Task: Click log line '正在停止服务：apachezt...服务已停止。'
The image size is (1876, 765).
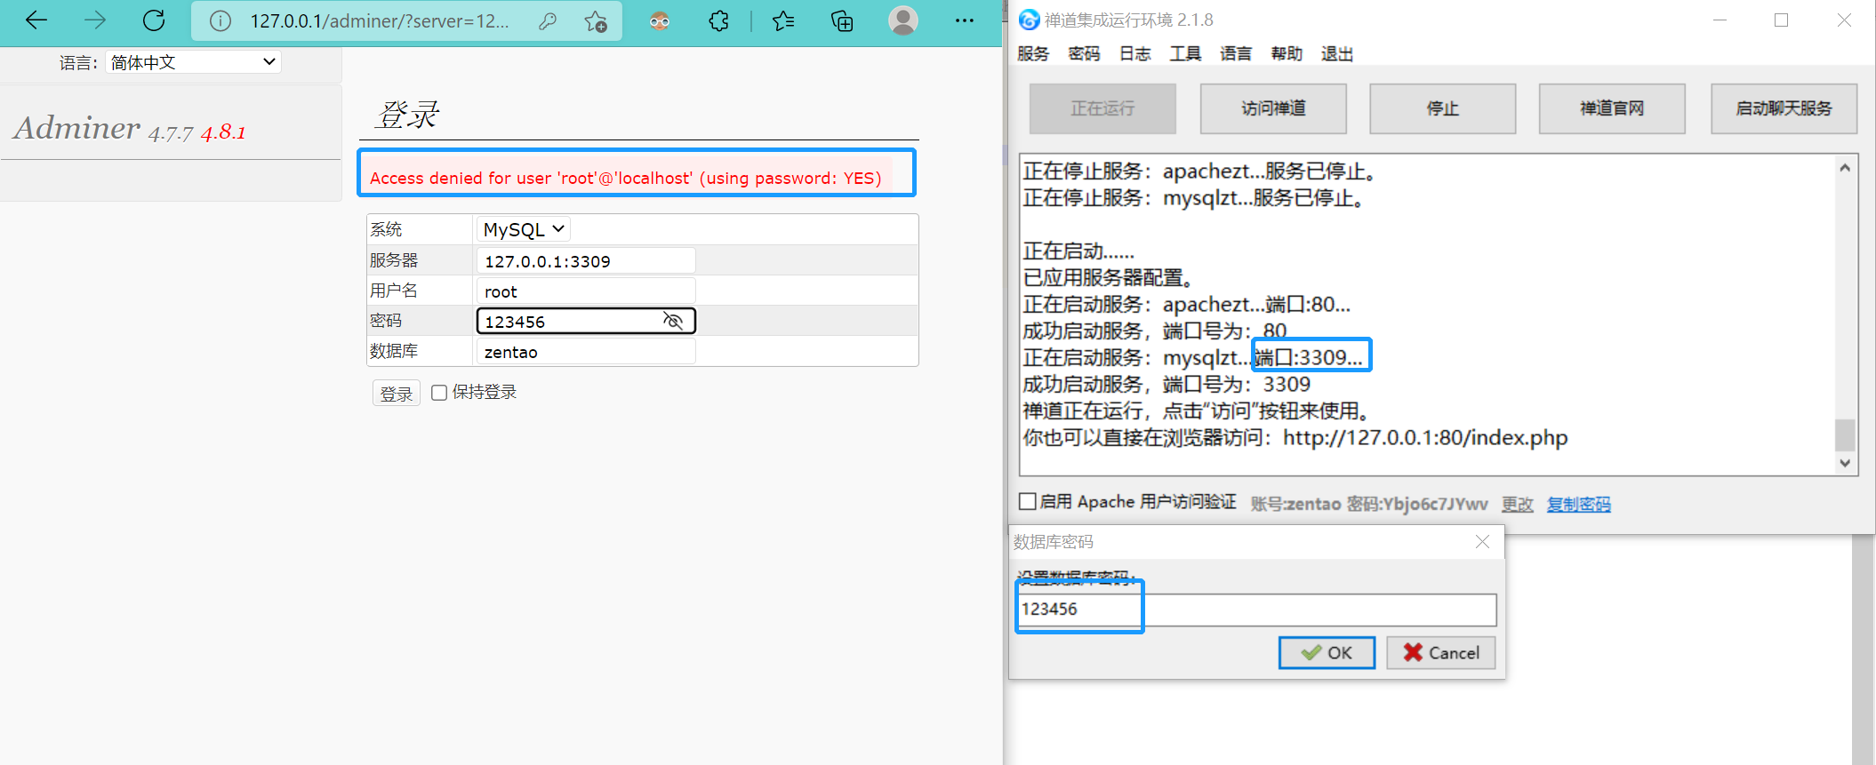Action: pyautogui.click(x=1199, y=171)
